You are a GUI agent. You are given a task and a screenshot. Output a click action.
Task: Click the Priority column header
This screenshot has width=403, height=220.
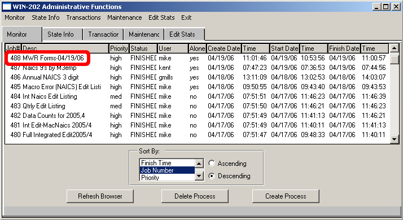[119, 49]
